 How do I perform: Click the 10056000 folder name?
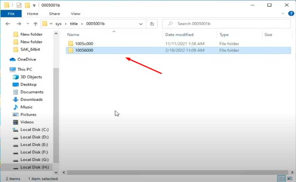click(x=84, y=50)
